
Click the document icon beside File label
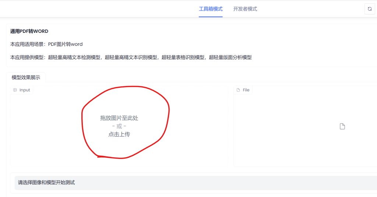pyautogui.click(x=238, y=90)
